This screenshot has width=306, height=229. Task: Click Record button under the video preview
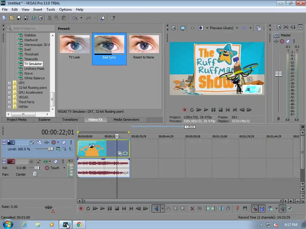(x=185, y=110)
